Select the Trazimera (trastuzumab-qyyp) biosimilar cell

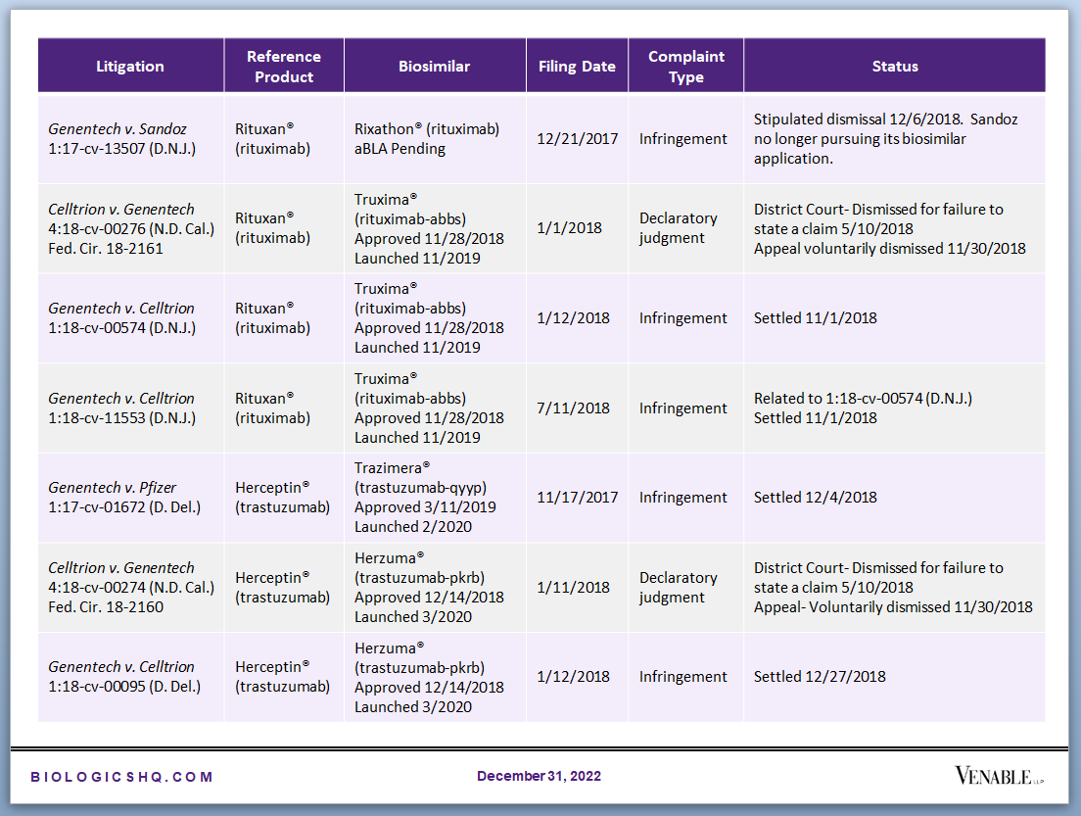pos(435,498)
